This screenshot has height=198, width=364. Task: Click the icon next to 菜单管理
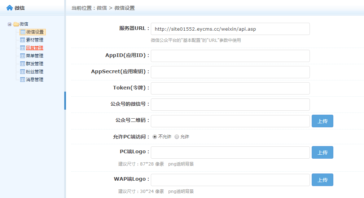pyautogui.click(x=23, y=56)
